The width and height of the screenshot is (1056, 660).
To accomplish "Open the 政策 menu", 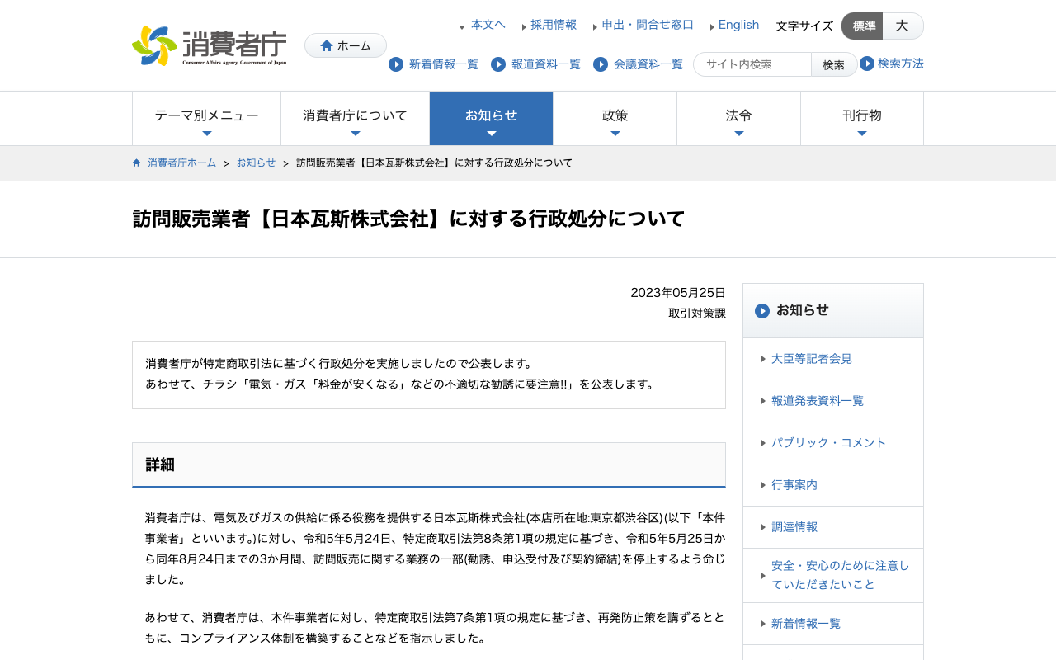I will pyautogui.click(x=615, y=119).
